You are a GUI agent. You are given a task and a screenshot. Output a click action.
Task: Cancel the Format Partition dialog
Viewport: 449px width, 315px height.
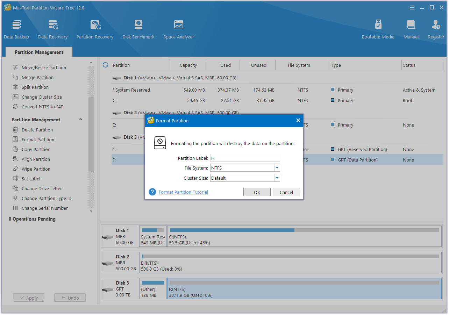286,192
